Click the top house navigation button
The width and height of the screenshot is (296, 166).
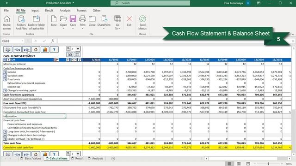click(36, 49)
